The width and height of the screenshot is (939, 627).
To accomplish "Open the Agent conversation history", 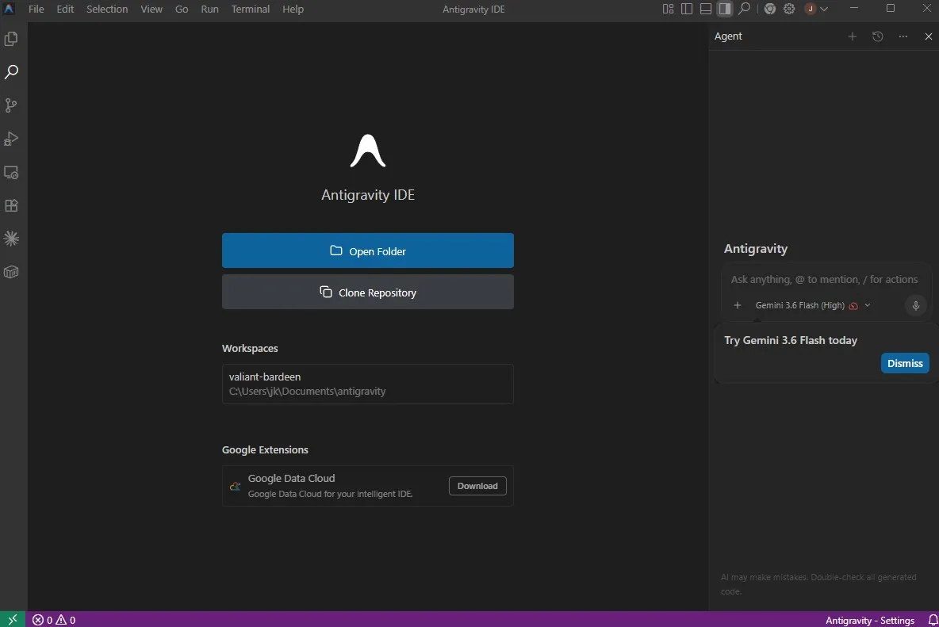I will coord(878,36).
